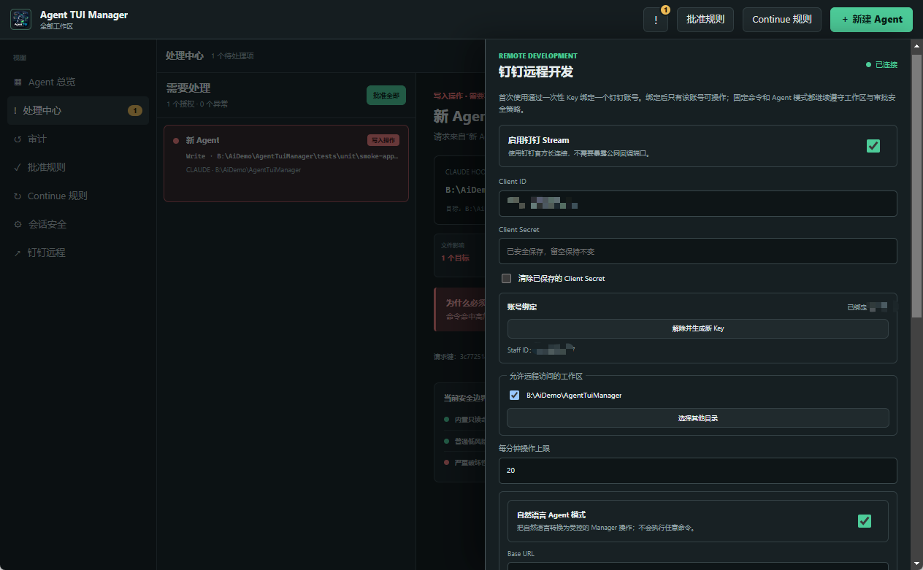This screenshot has height=570, width=923.
Task: Click the gear icon beside 会话安全
Action: coord(18,224)
